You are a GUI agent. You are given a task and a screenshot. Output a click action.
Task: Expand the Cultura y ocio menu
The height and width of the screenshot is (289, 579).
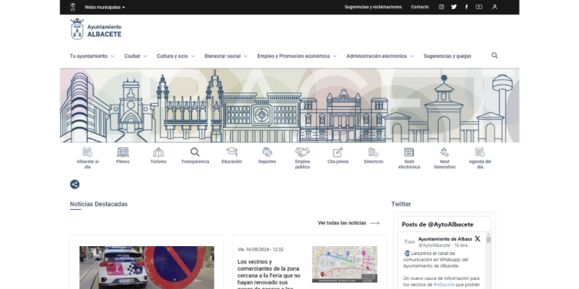point(176,56)
